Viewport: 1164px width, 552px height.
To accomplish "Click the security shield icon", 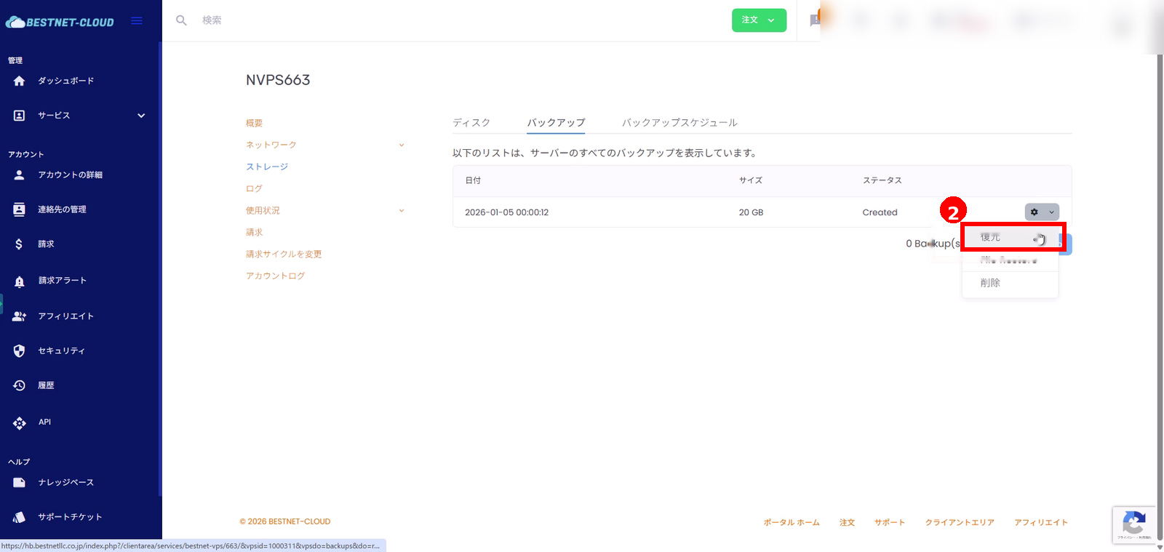I will click(x=20, y=351).
